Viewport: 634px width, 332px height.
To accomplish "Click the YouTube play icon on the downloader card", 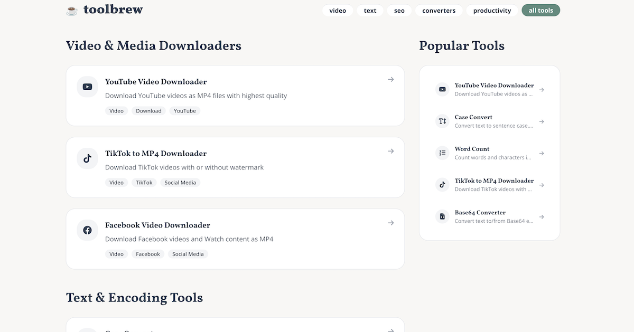I will click(87, 86).
